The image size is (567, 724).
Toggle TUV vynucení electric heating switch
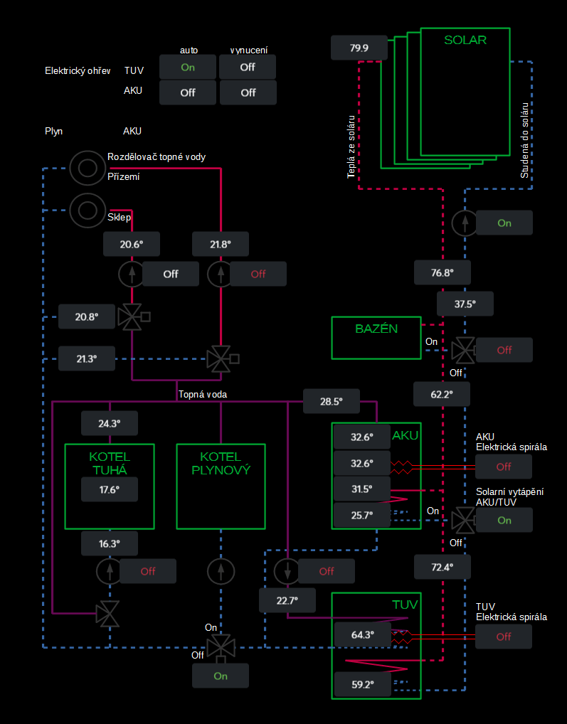248,67
